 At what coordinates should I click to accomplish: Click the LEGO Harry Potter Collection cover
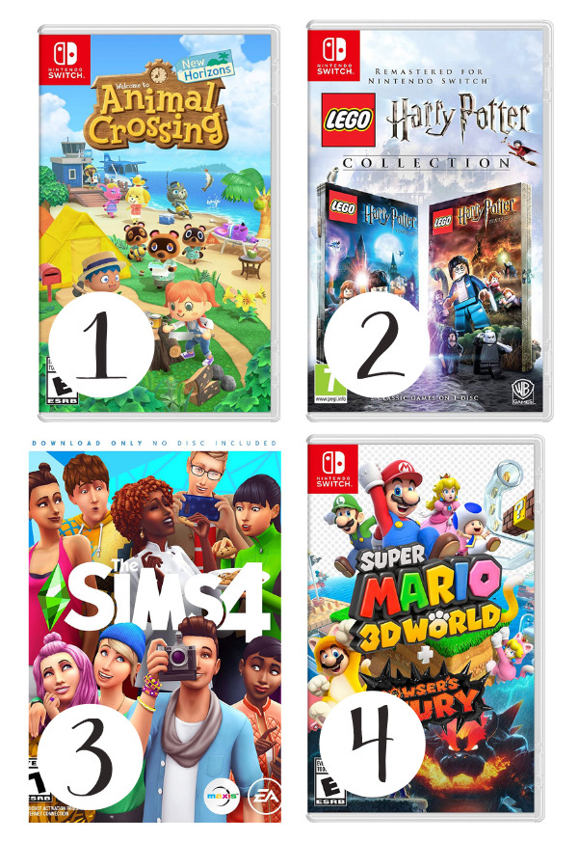tap(430, 220)
